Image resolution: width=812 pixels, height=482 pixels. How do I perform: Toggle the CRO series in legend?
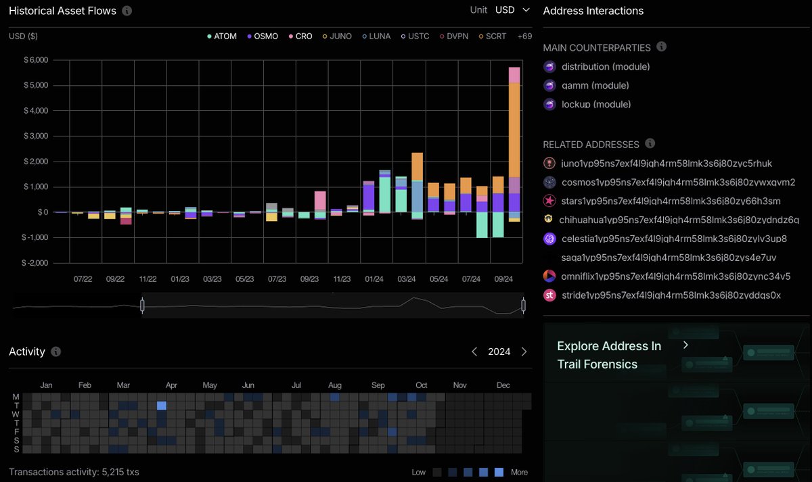[x=300, y=36]
